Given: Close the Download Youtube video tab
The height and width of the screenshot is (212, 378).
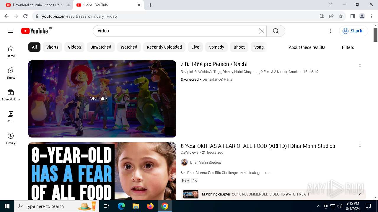Looking at the screenshot, I should pyautogui.click(x=68, y=5).
